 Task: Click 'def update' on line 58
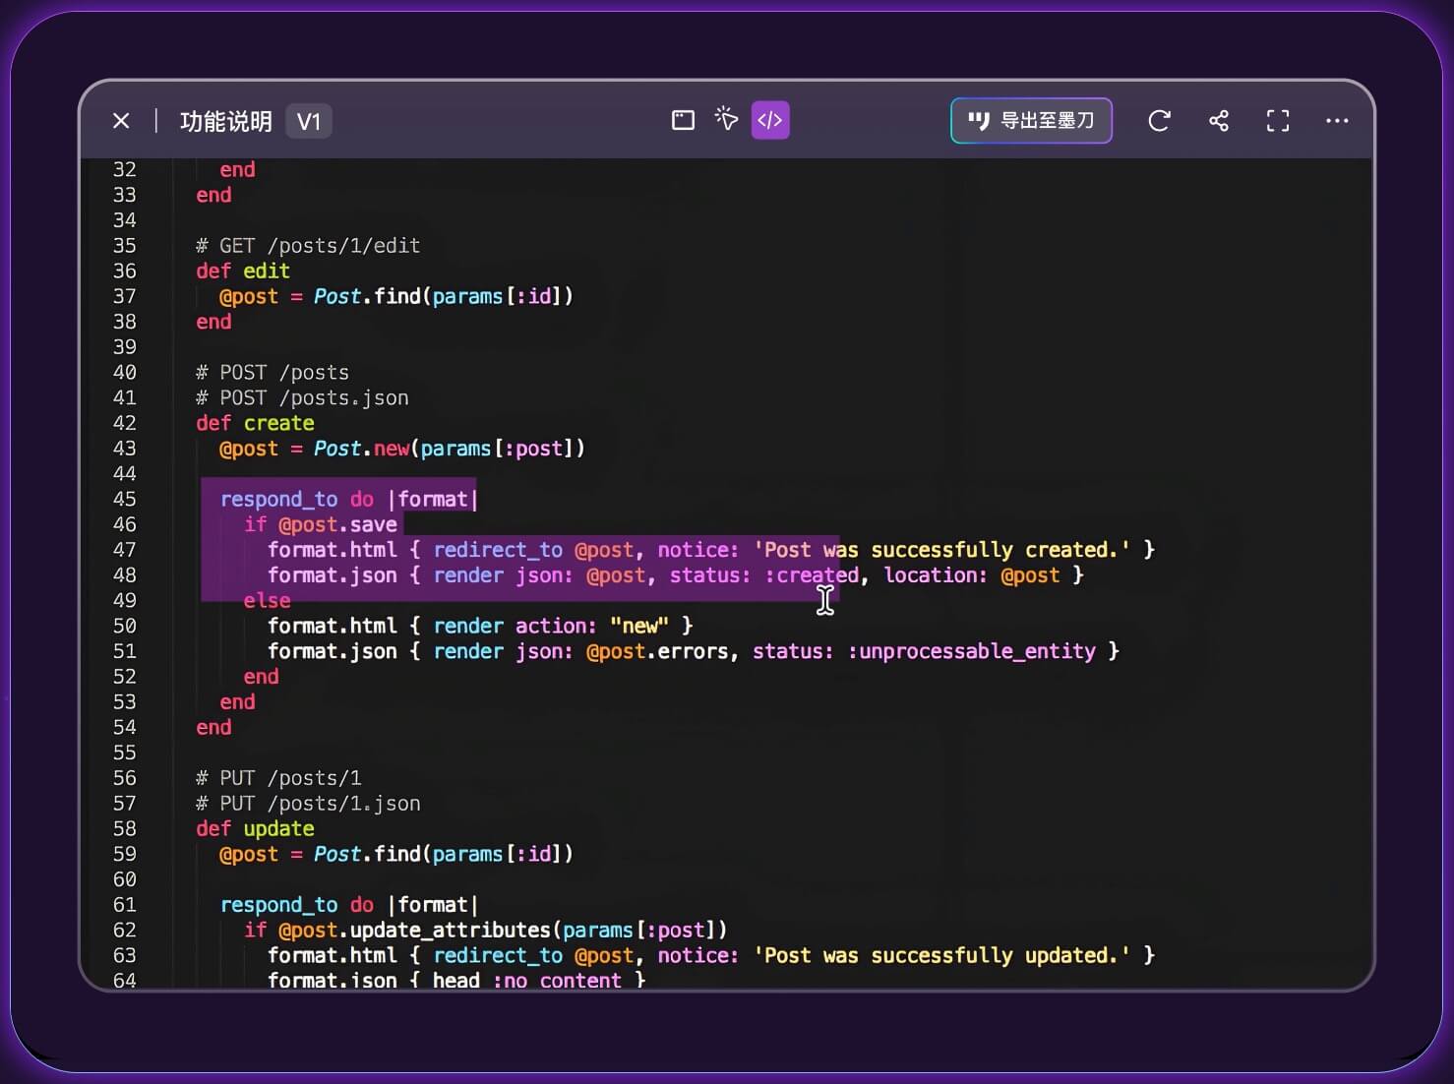click(x=255, y=828)
